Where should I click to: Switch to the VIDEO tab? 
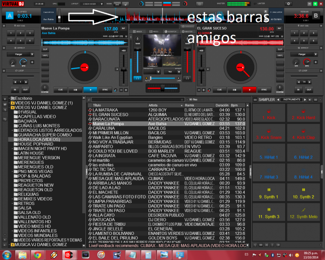[154, 32]
